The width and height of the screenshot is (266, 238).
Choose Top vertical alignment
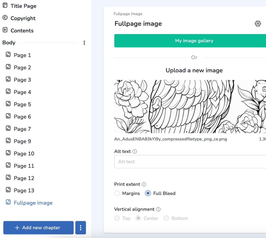click(x=117, y=218)
